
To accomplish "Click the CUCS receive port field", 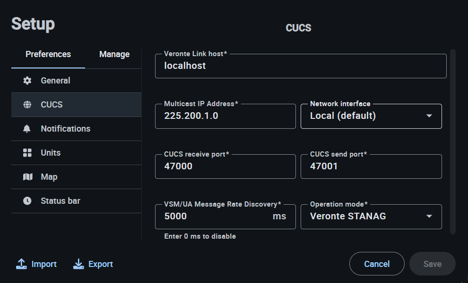I will click(x=225, y=166).
